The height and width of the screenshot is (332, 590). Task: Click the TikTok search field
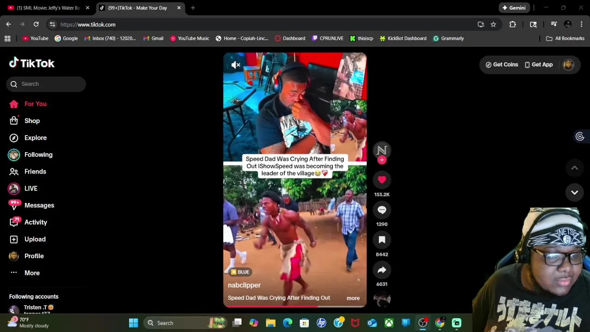pos(46,84)
